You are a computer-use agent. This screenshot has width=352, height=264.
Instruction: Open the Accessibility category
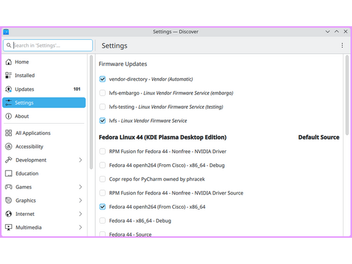point(44,146)
